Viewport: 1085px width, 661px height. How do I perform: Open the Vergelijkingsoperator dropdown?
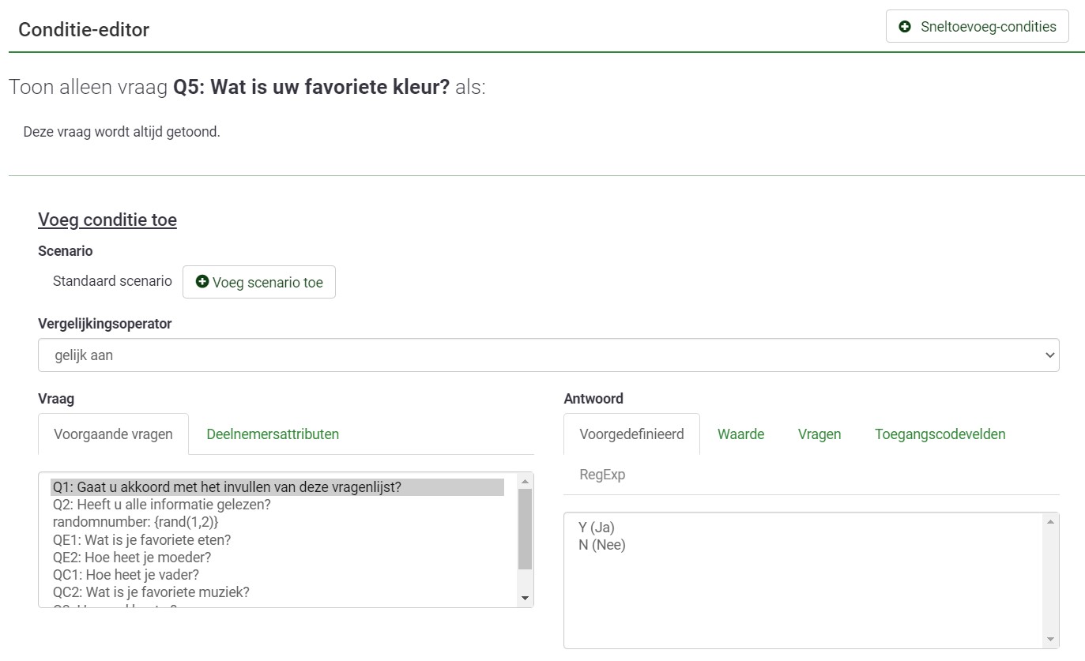click(x=548, y=355)
